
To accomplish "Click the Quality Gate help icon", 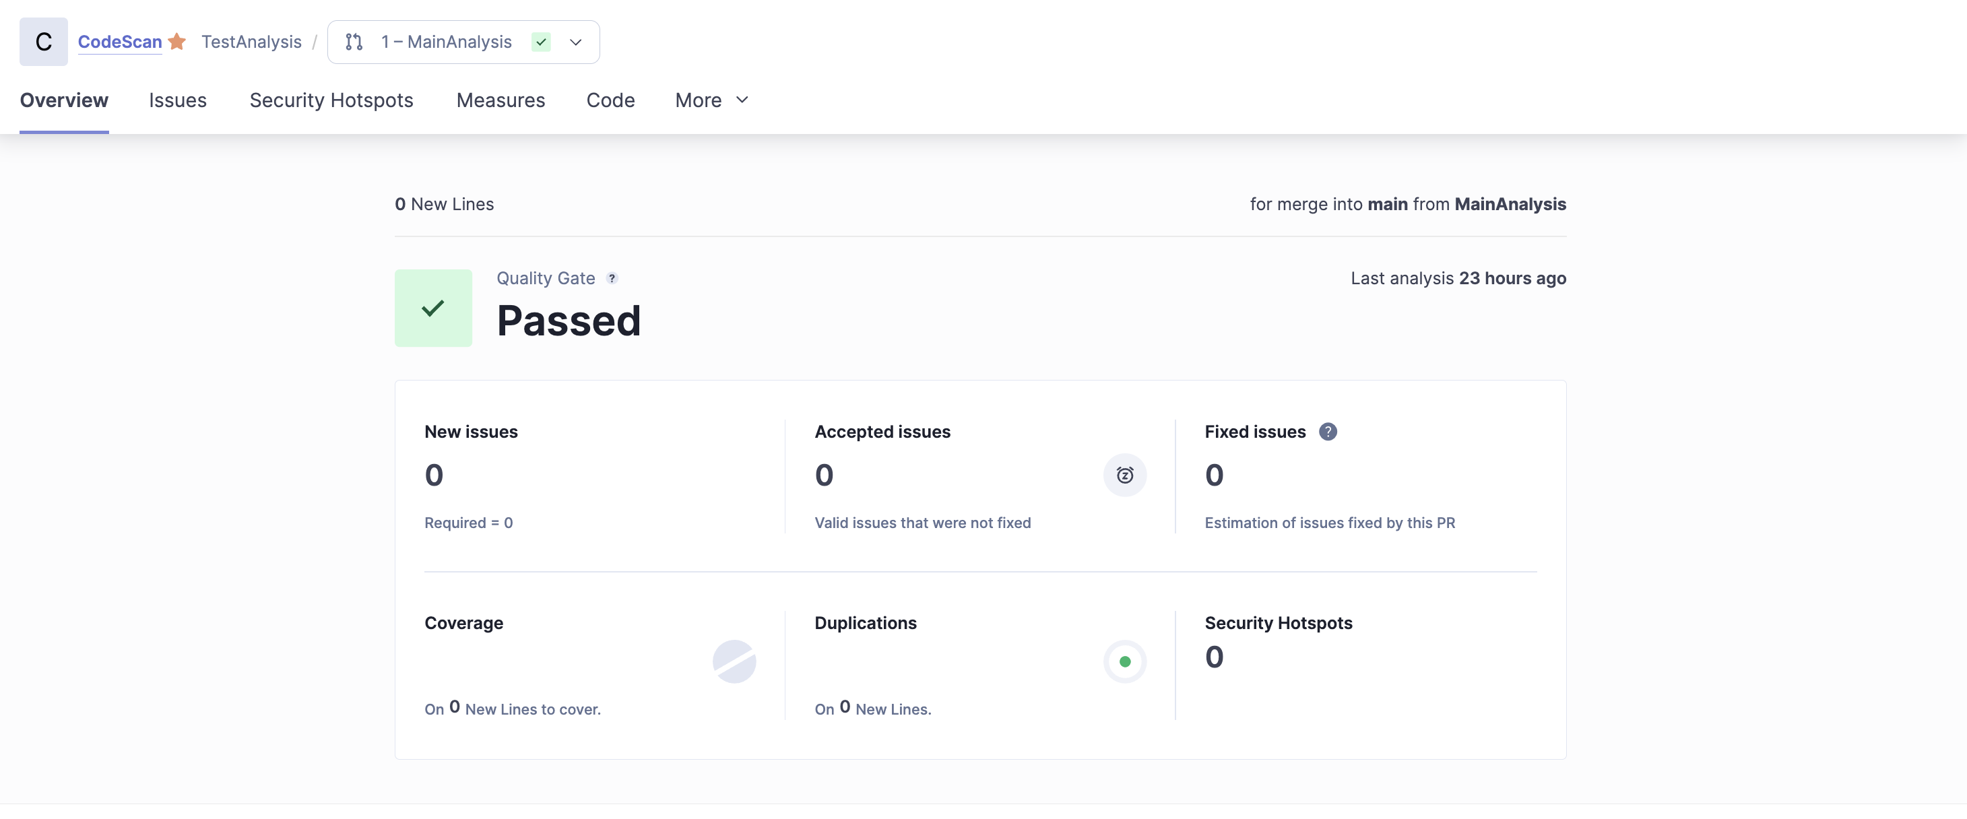I will click(612, 279).
